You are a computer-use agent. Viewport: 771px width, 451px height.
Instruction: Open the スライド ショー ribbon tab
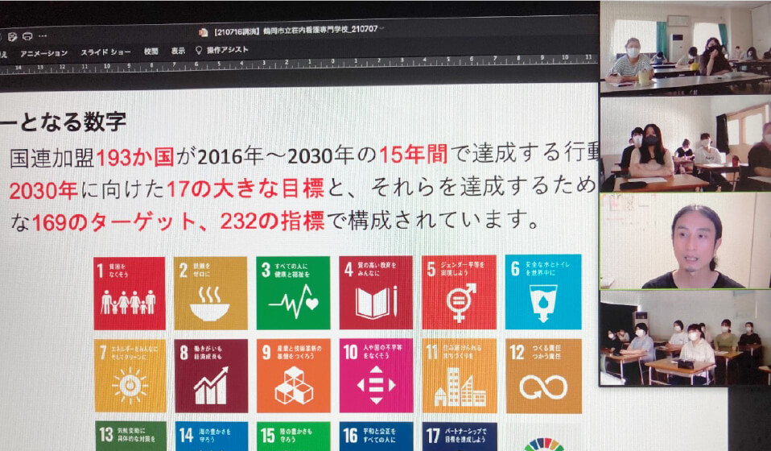tap(105, 52)
